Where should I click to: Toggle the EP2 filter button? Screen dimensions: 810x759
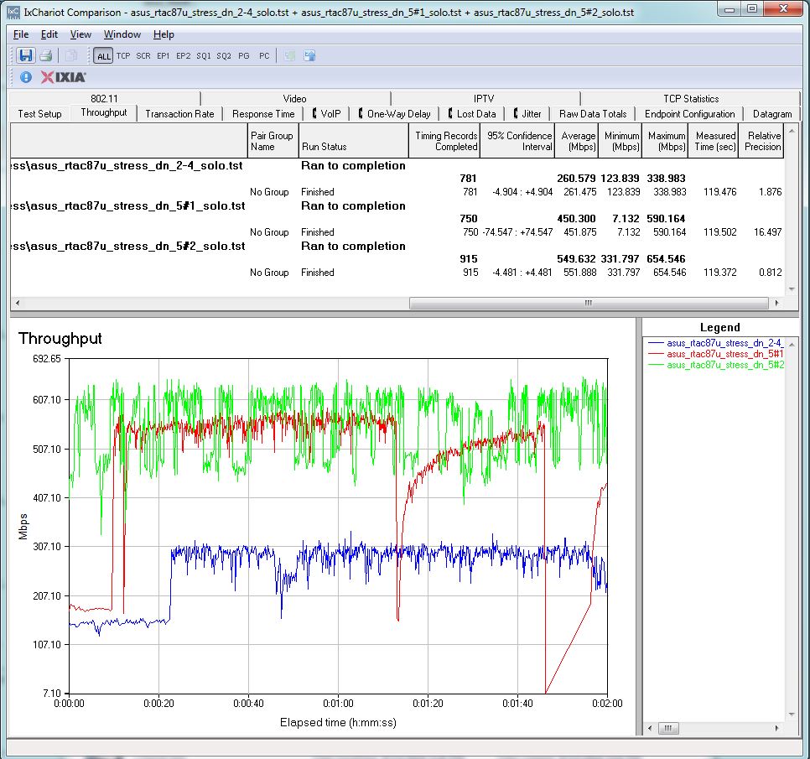184,56
